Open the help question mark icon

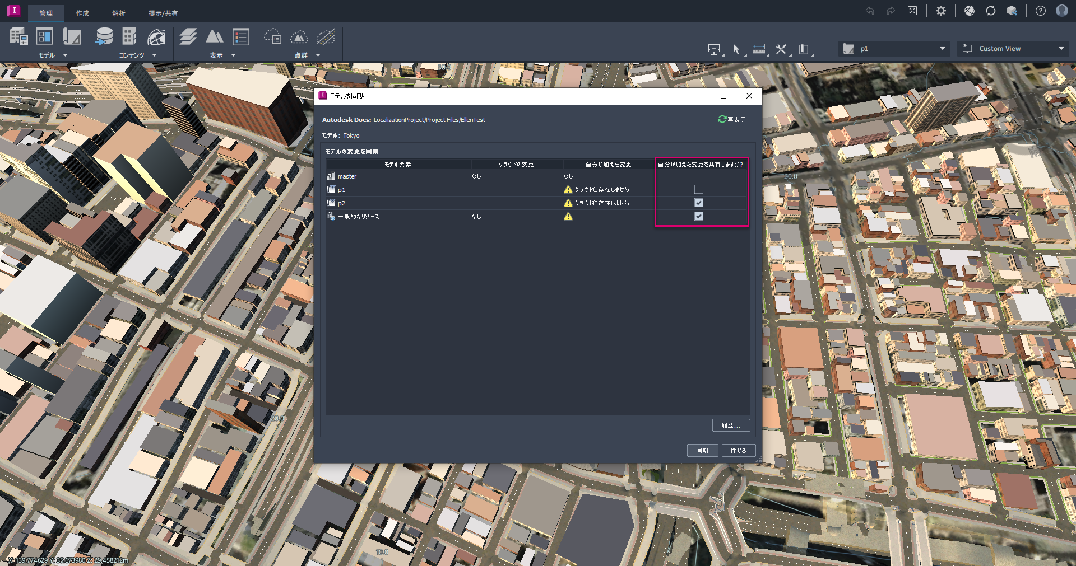[x=1041, y=11]
